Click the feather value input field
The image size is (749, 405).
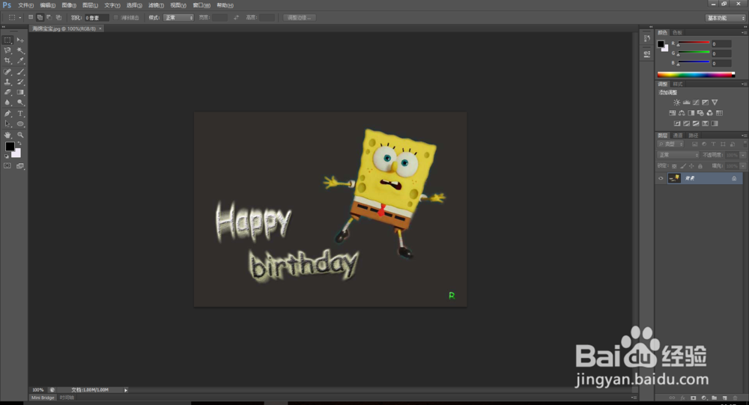[97, 18]
